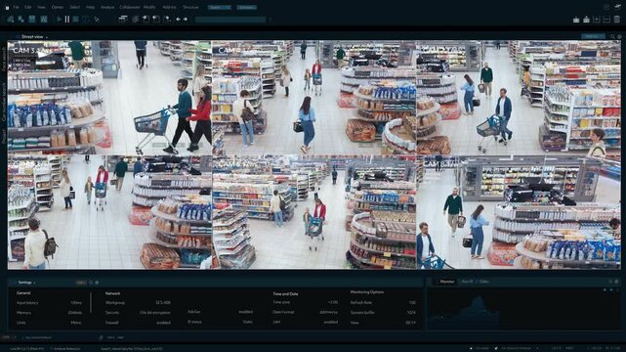Image resolution: width=626 pixels, height=352 pixels.
Task: Click the search icon in Settings header
Action: pos(91,283)
